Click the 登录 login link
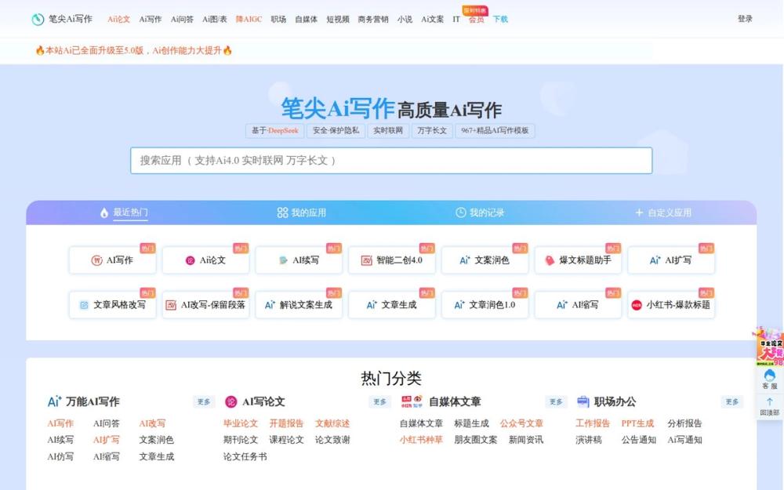Image resolution: width=784 pixels, height=490 pixels. (x=745, y=19)
